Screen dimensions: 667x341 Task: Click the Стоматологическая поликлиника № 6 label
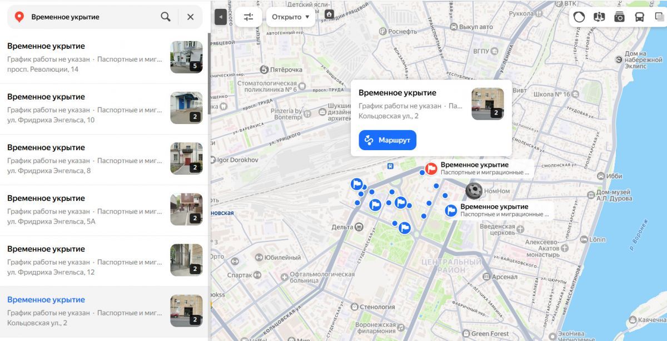[x=267, y=86]
